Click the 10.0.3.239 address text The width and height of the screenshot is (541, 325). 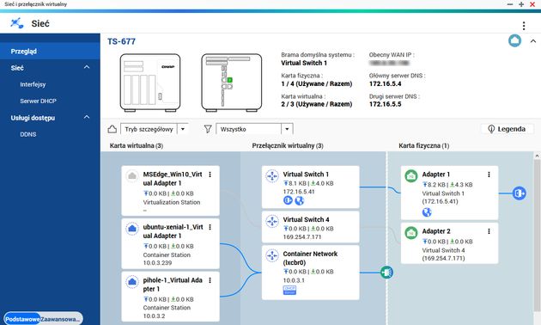tap(157, 263)
